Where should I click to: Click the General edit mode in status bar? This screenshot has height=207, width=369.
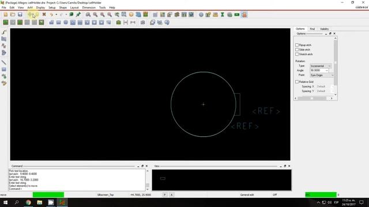(x=247, y=195)
